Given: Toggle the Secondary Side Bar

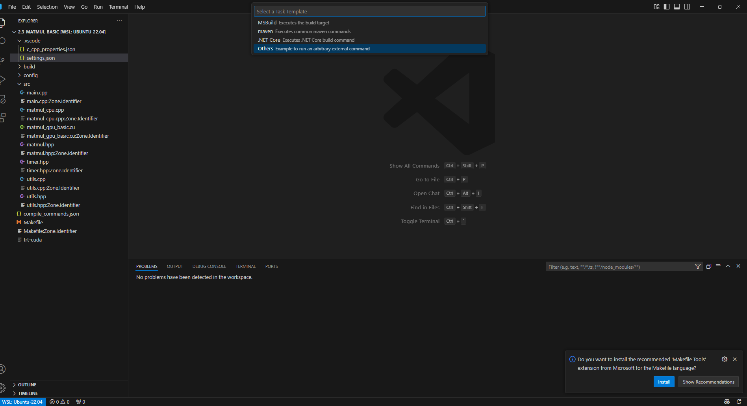Looking at the screenshot, I should point(687,7).
